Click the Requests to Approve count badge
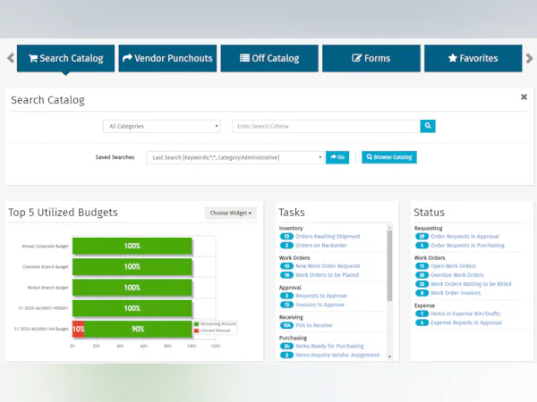 point(286,296)
